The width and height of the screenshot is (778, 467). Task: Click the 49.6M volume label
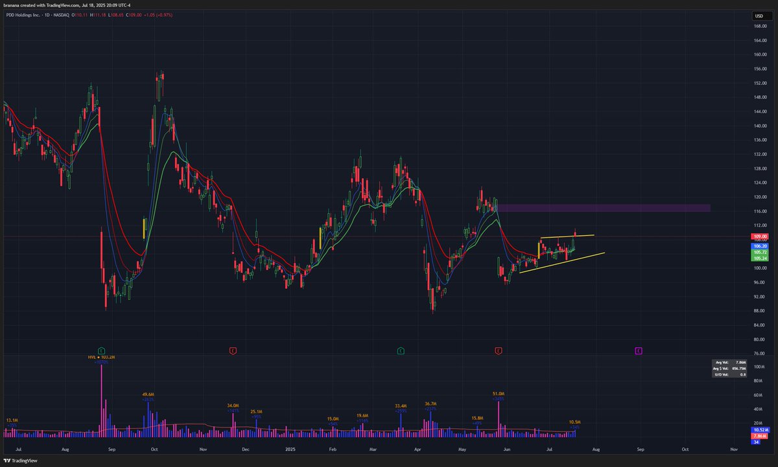click(x=148, y=394)
